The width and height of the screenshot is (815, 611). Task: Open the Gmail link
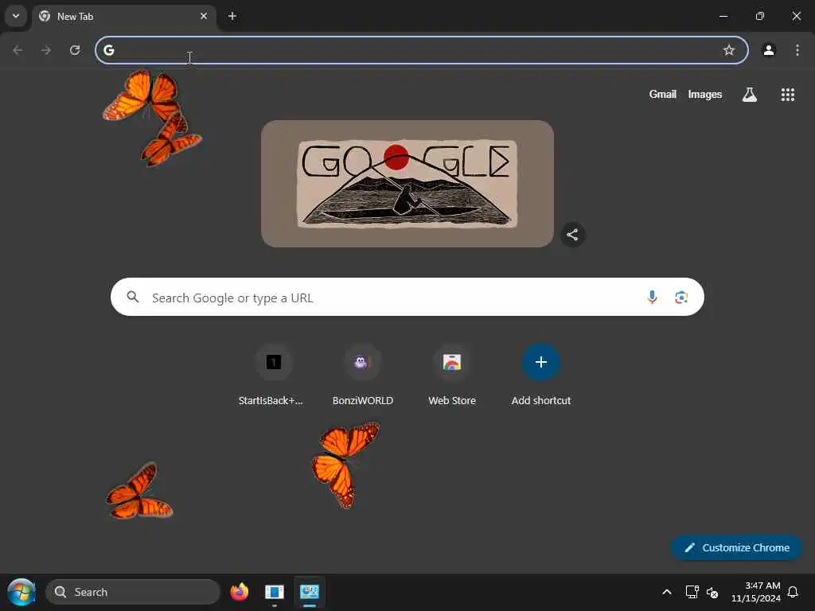pos(662,94)
